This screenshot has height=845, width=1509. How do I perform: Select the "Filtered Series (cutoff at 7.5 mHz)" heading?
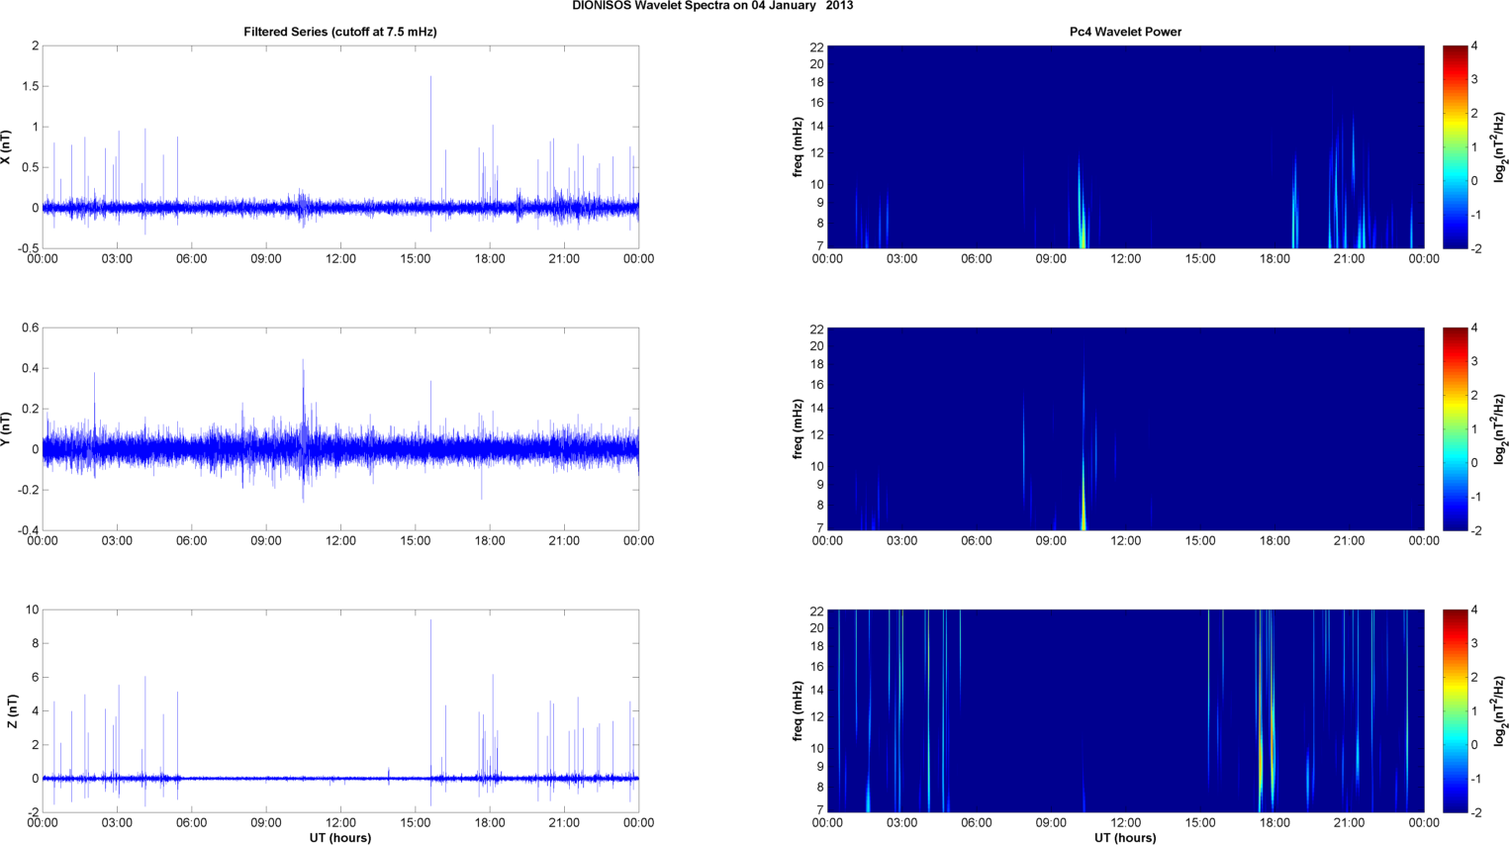(340, 32)
